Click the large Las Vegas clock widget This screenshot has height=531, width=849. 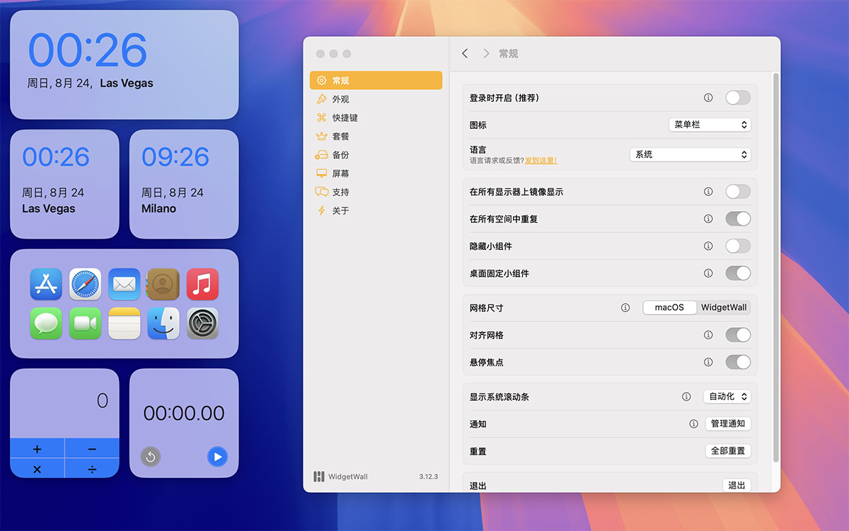click(x=125, y=64)
